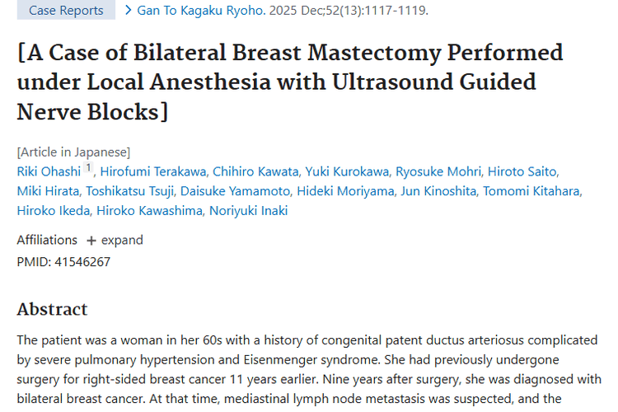The image size is (618, 412).
Task: Select author Chihiro Kawata
Action: pyautogui.click(x=255, y=171)
